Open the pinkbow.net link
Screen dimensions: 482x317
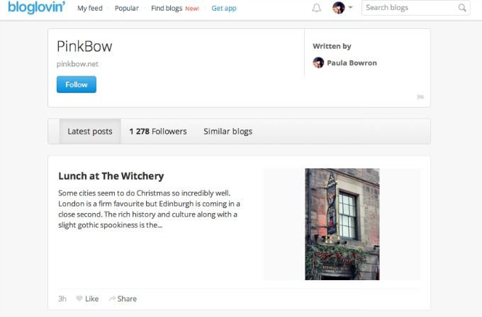(77, 64)
